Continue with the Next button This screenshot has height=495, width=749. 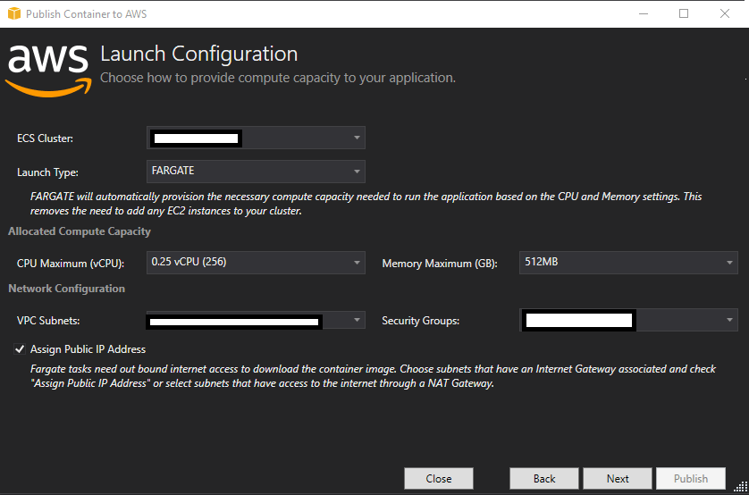pyautogui.click(x=617, y=478)
